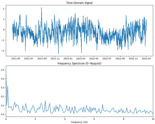Viewport: 155px width, 124px height.
Task: Click the y-axis label '−1' in time plot
Action: pos(3,40)
